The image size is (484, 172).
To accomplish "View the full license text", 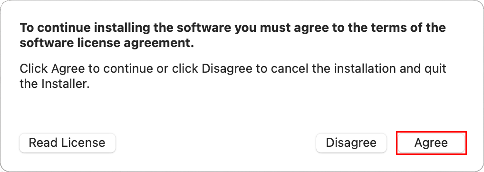I will point(68,143).
